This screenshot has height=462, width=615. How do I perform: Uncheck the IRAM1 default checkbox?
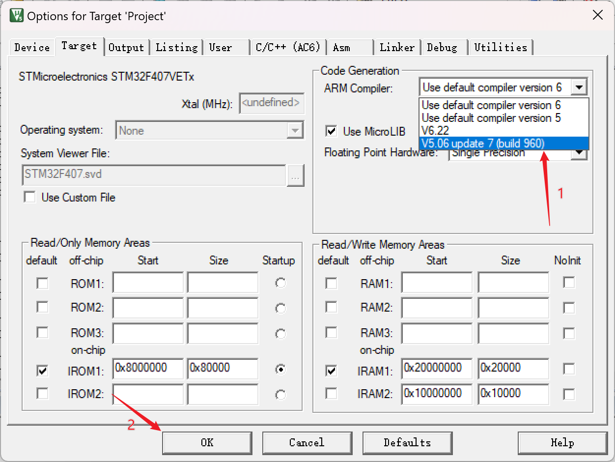pyautogui.click(x=332, y=371)
